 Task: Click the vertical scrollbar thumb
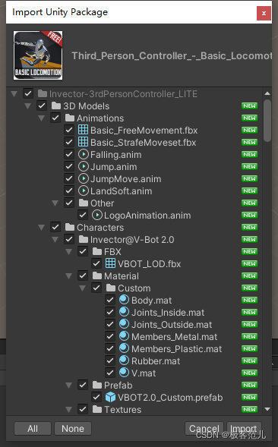(x=267, y=121)
